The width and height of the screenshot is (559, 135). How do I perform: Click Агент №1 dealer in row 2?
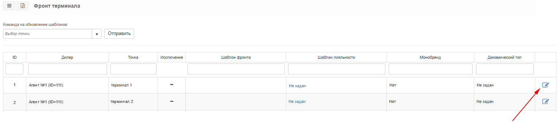[46, 102]
